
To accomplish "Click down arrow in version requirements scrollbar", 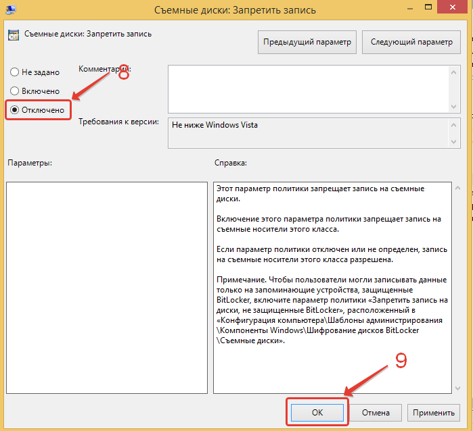I will 454,141.
